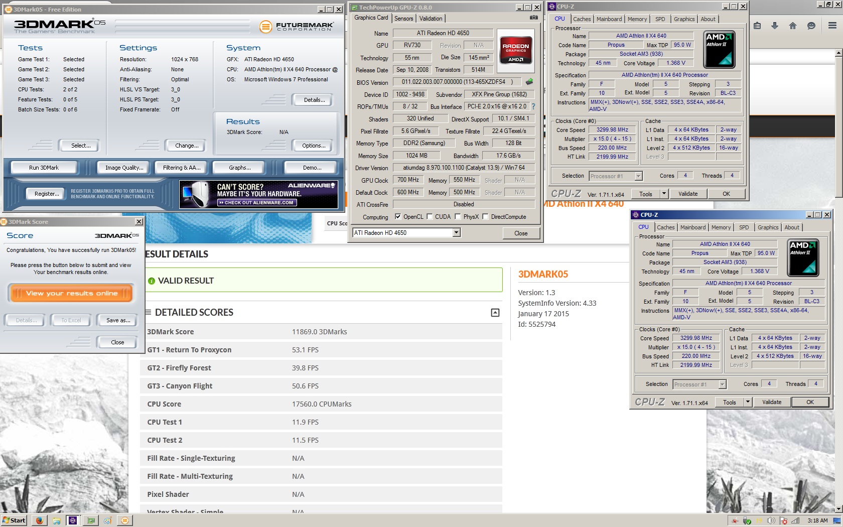This screenshot has width=843, height=527.
Task: Click GPU-Z BIOS save chip icon
Action: (529, 82)
